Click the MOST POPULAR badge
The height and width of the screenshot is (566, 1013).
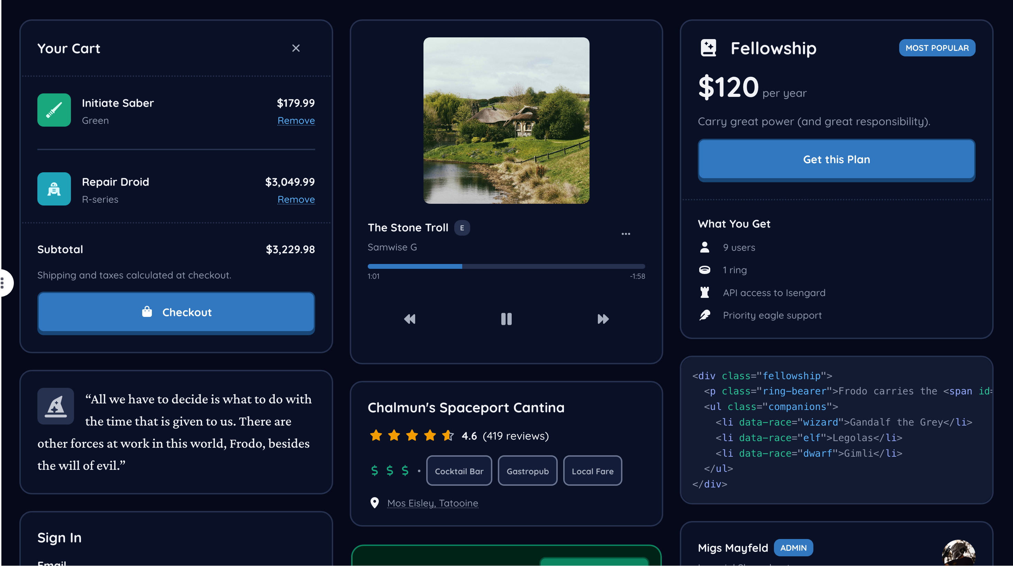click(937, 48)
